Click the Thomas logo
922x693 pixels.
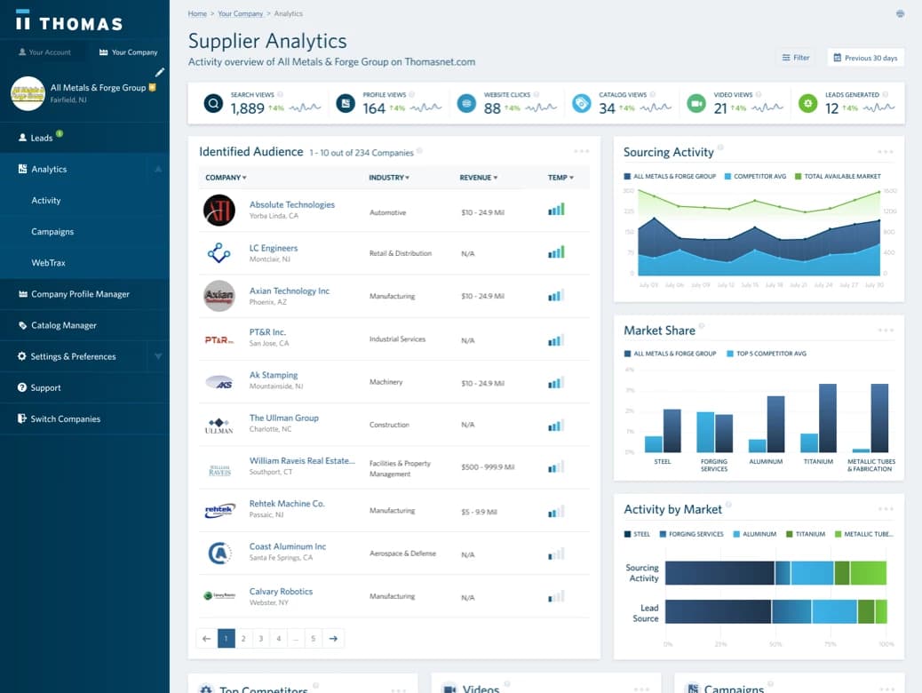click(68, 21)
